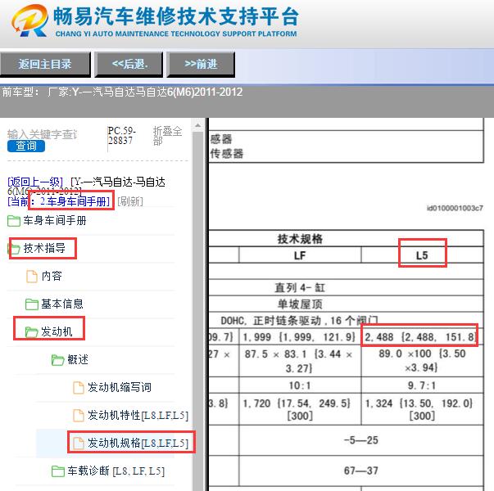Viewport: 494px width, 491px height.
Task: Click the 9.7:1 compression ratio cell
Action: pyautogui.click(x=422, y=385)
